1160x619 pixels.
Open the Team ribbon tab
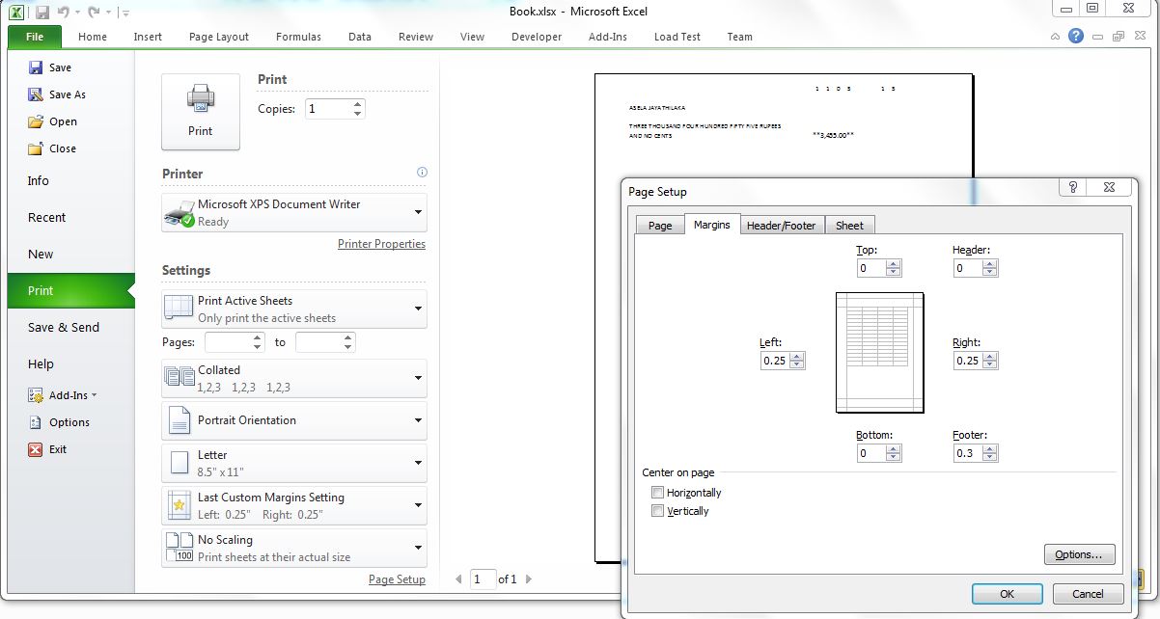click(x=740, y=37)
